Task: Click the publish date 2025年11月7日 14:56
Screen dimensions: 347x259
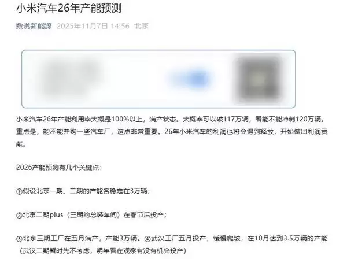Action: tap(93, 26)
